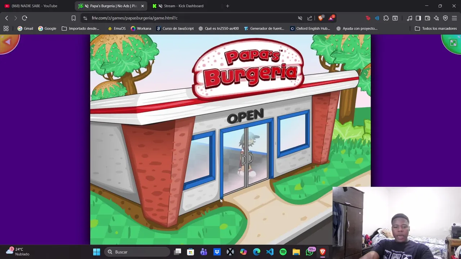Open Brave Shields lion icon
The height and width of the screenshot is (259, 461).
point(321,18)
